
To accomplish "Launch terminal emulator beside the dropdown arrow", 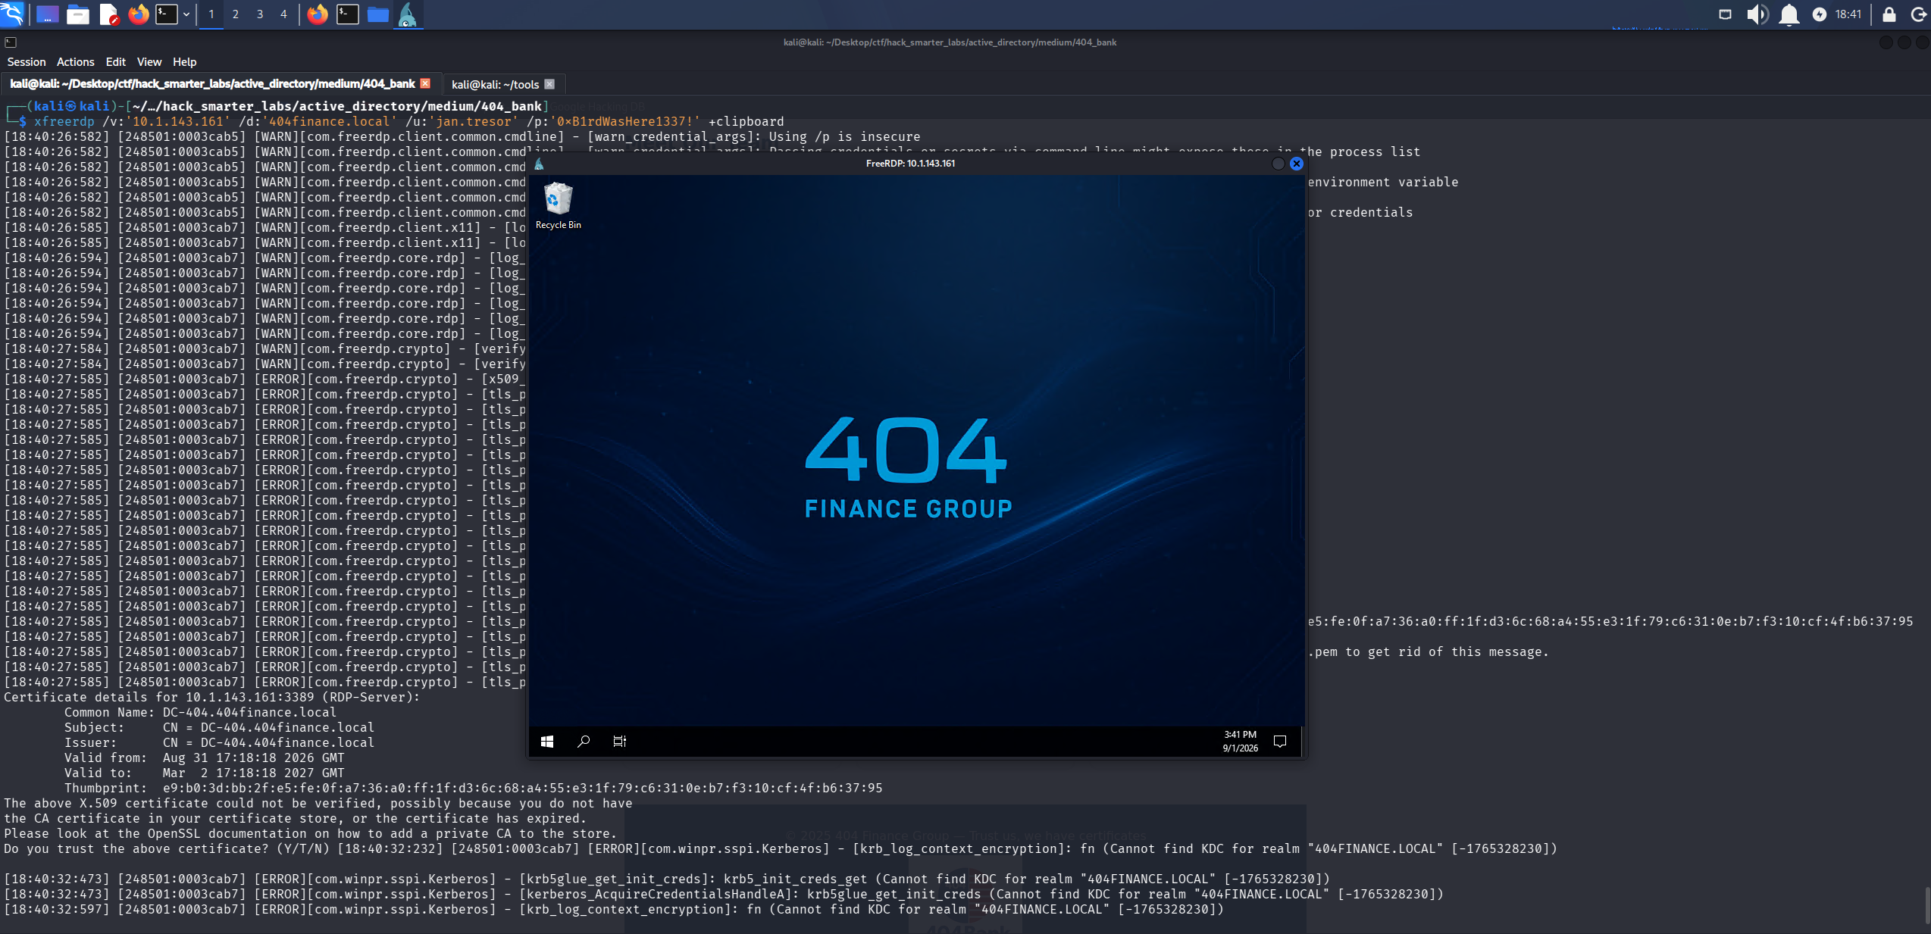I will pyautogui.click(x=167, y=14).
